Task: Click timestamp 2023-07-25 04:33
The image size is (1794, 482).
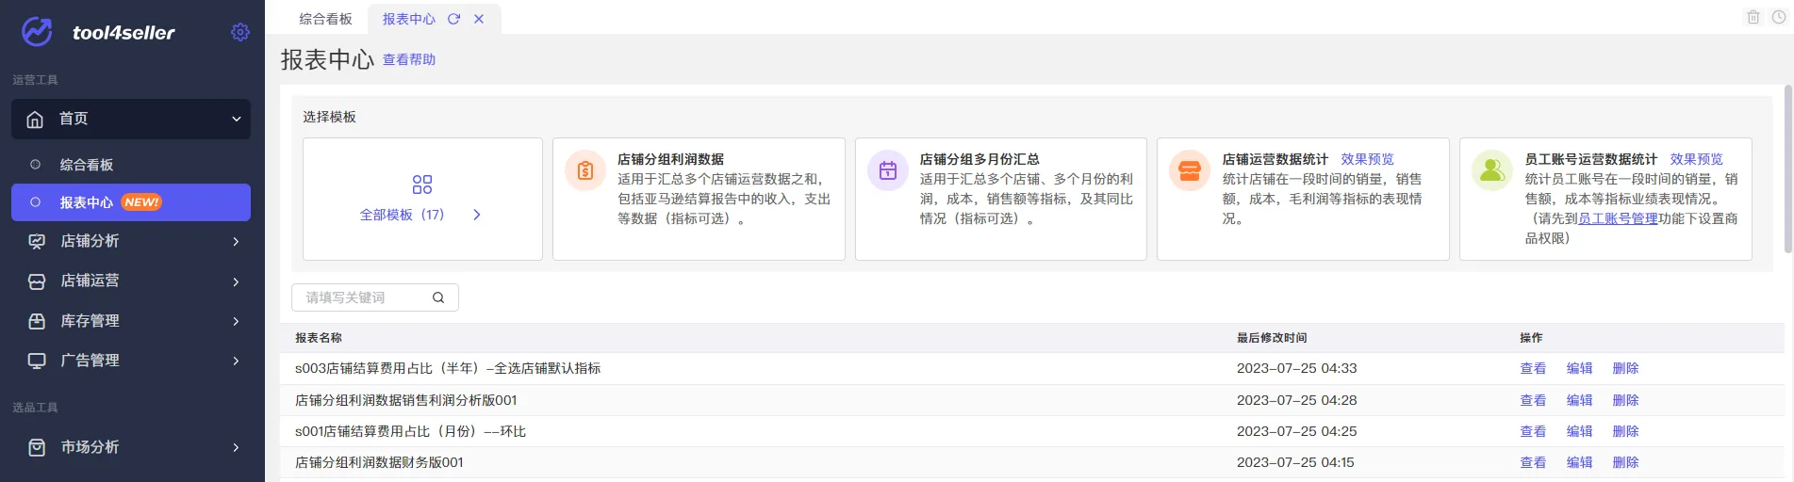Action: (x=1297, y=368)
